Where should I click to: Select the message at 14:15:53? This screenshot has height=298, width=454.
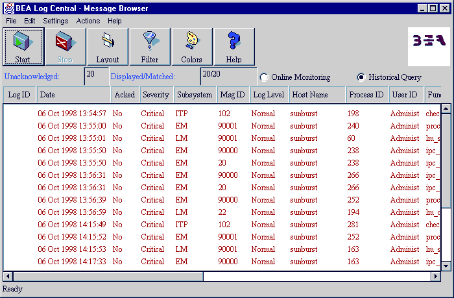222,249
